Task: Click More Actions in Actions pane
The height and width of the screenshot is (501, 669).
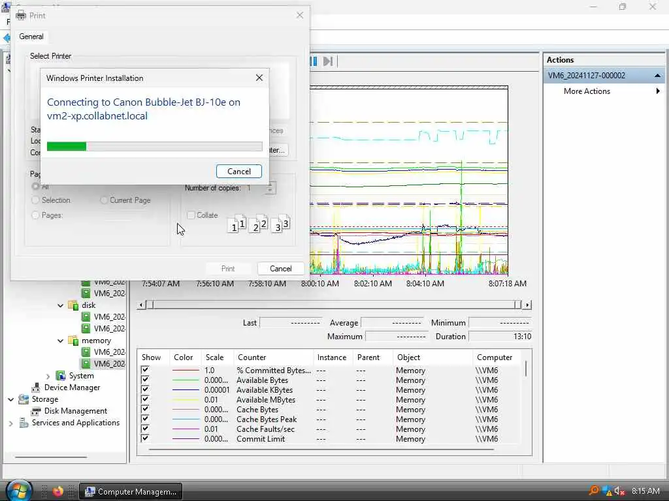Action: coord(587,91)
